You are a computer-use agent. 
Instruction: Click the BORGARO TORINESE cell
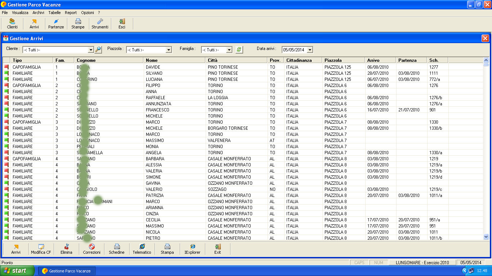[228, 128]
